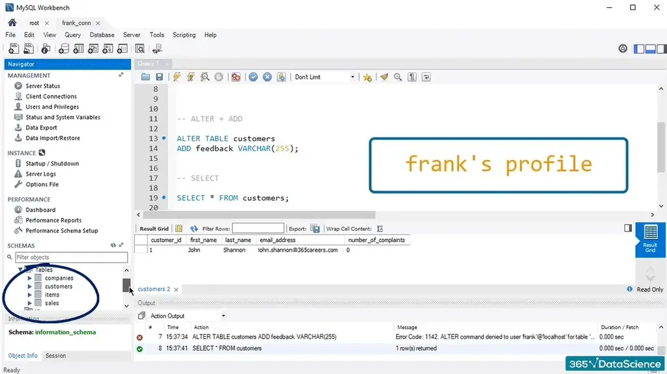
Task: Click Data Export in Management
Action: click(41, 127)
